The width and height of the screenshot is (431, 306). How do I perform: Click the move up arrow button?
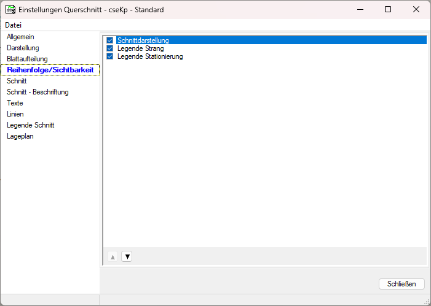point(113,256)
